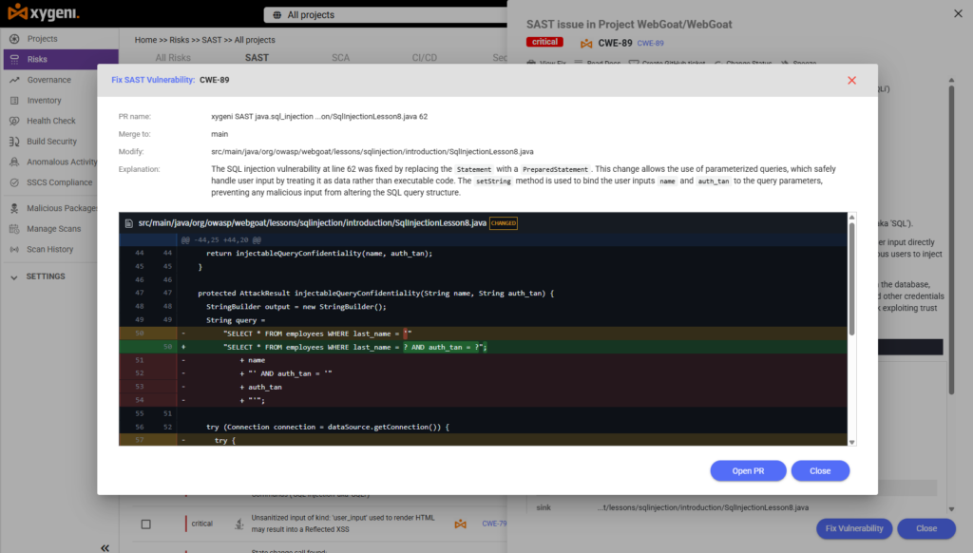
Task: Select the Risks menu item
Action: tap(61, 59)
